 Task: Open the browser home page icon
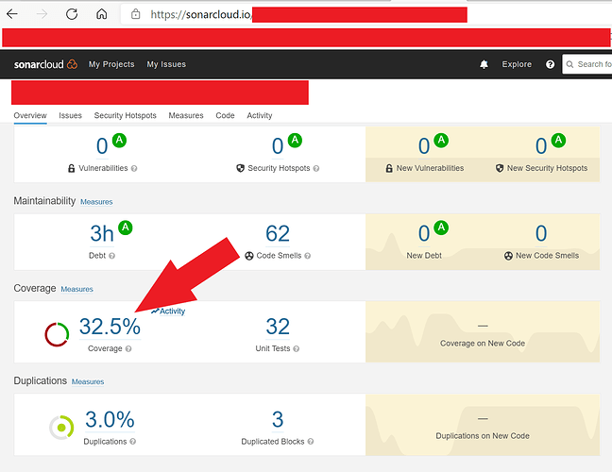point(101,14)
